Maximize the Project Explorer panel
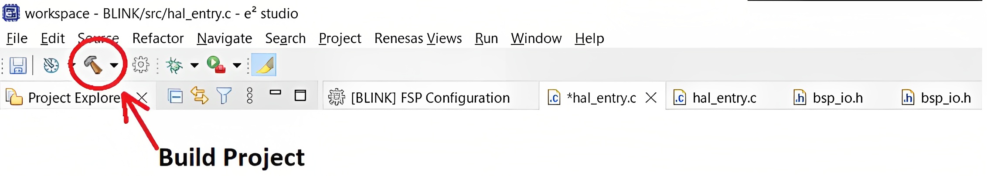Viewport: 987px width, 176px height. 300,95
